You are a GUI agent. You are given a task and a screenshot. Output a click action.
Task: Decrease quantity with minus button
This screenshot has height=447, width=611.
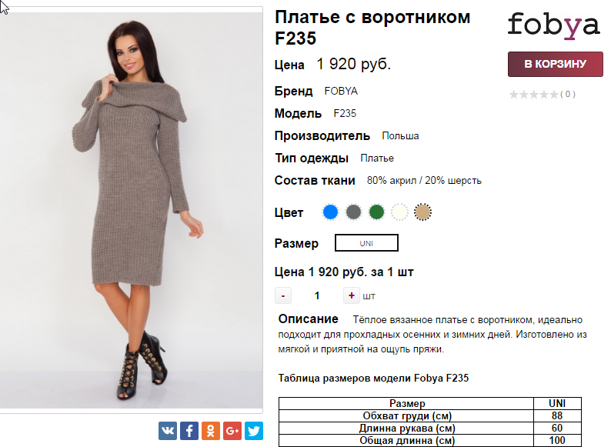click(x=283, y=295)
